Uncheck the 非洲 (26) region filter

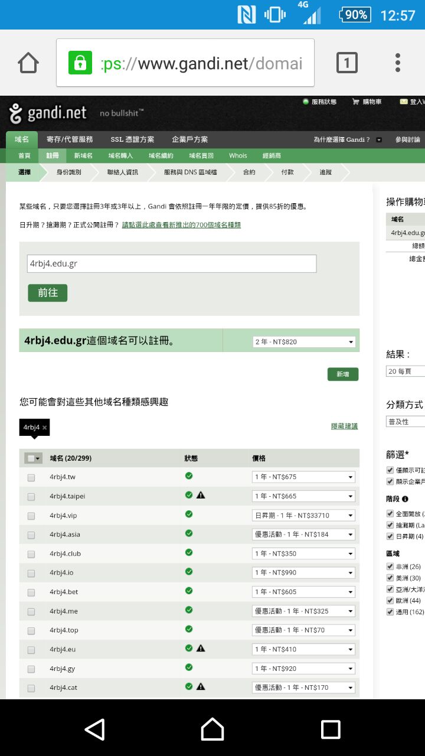(x=390, y=566)
